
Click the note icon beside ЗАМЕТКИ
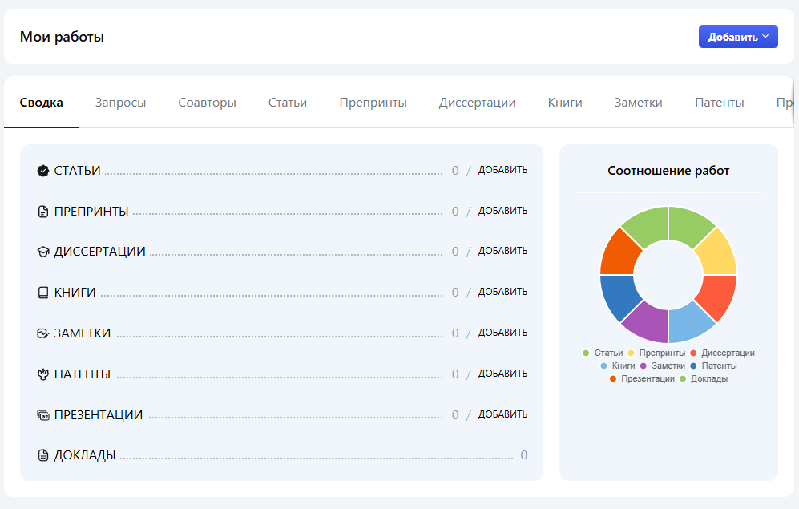43,333
